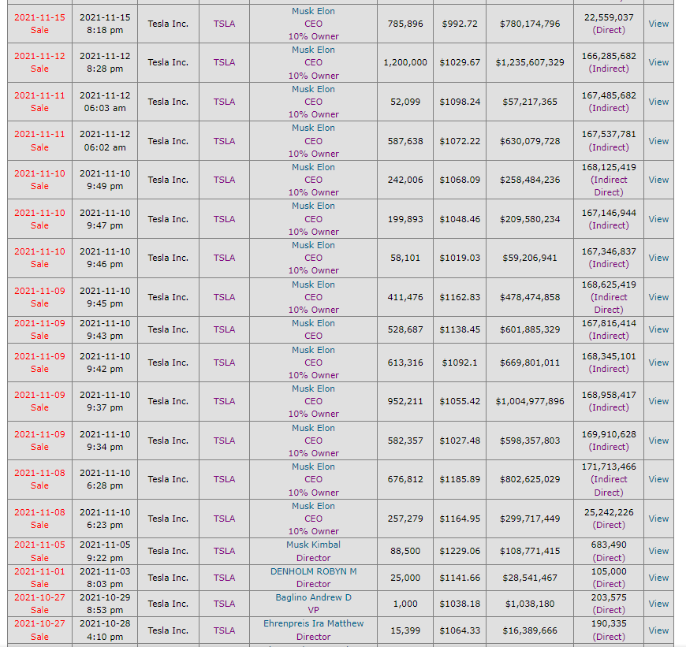Select value cell $57,217,365
The width and height of the screenshot is (686, 647).
(530, 102)
